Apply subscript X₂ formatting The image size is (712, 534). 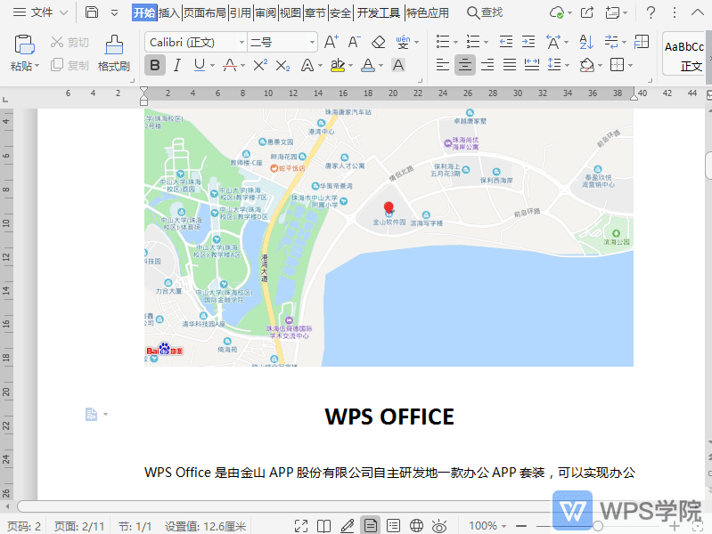click(282, 66)
